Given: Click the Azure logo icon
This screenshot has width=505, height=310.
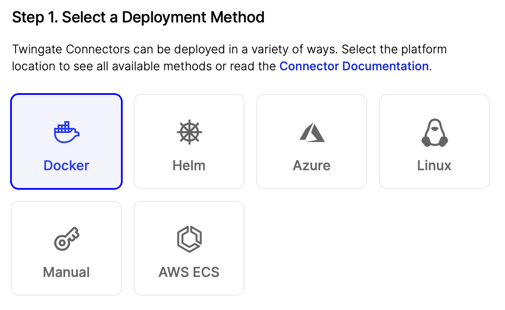Looking at the screenshot, I should coord(312,132).
